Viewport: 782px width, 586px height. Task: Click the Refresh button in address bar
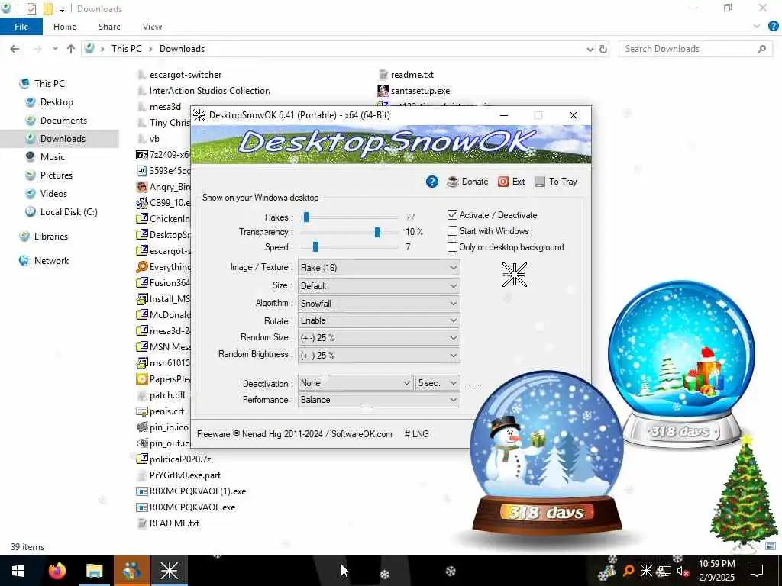coord(603,49)
